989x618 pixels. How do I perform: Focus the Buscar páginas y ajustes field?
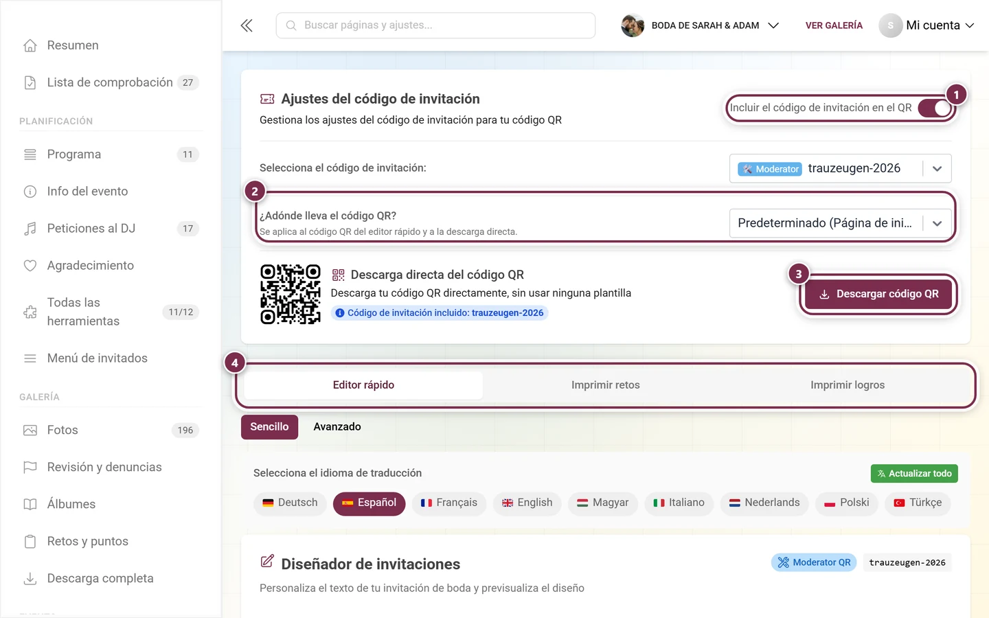(435, 25)
